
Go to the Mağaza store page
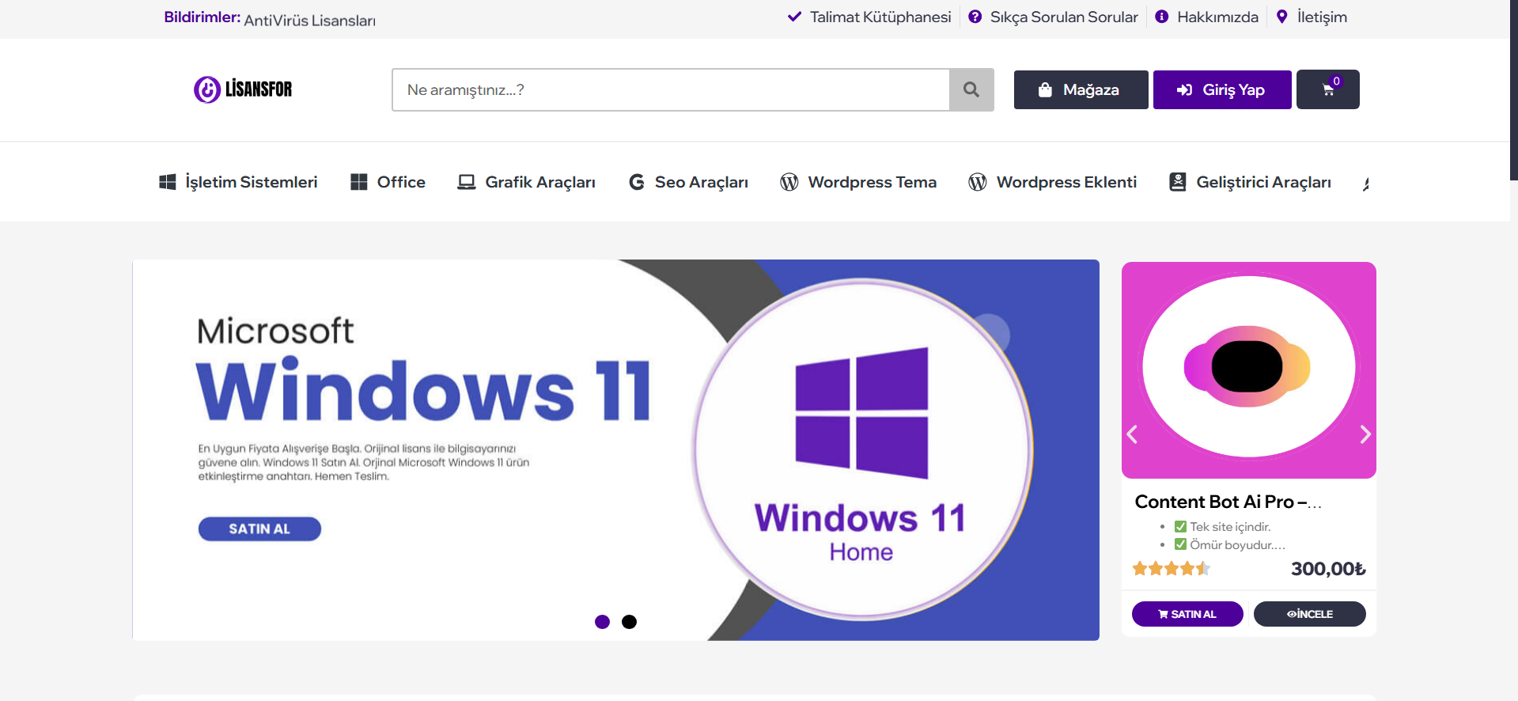coord(1081,89)
